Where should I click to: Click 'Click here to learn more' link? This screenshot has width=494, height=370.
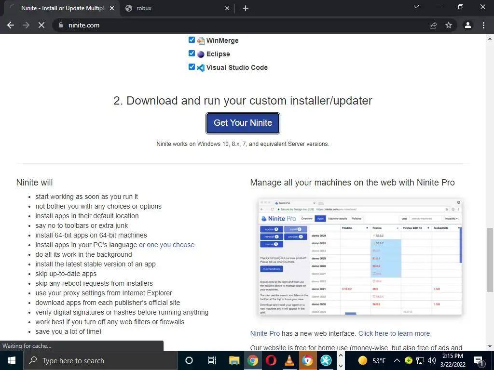point(395,333)
